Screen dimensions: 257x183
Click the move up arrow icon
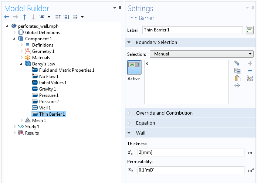click(x=24, y=17)
